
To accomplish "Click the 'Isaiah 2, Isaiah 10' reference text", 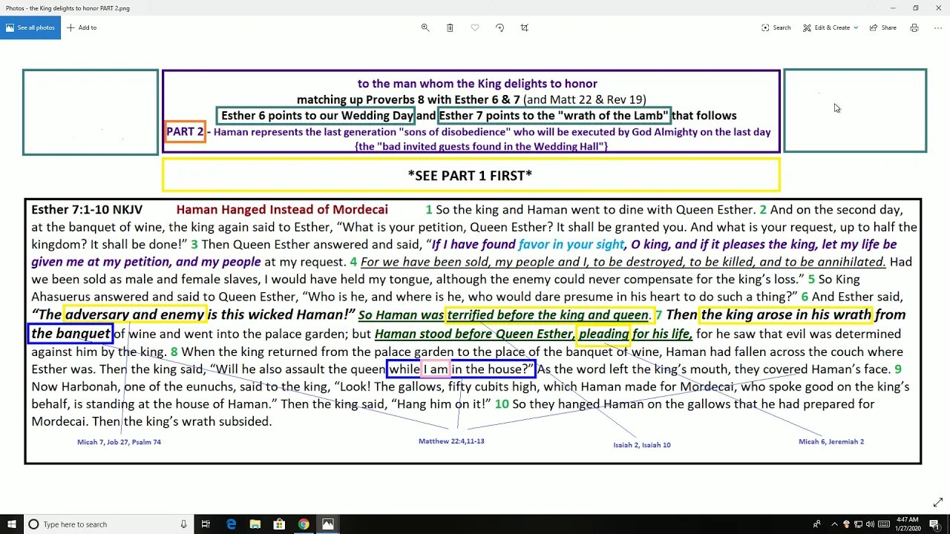I will (642, 445).
